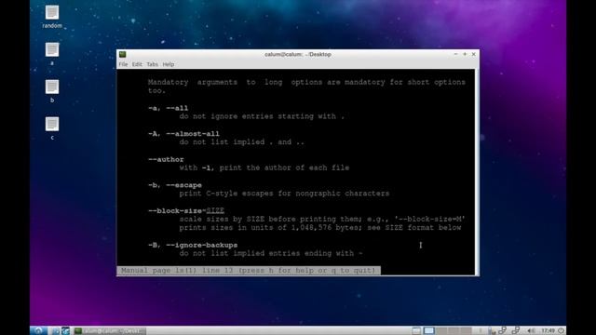Open the Tabs menu in the terminal

click(x=152, y=64)
